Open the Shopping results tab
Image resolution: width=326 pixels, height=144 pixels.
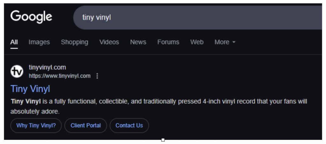point(74,42)
